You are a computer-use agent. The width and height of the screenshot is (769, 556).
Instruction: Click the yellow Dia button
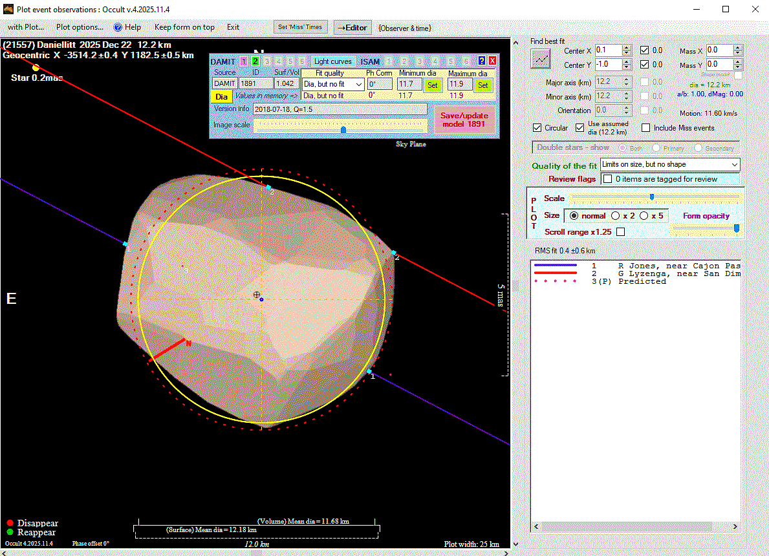(222, 96)
